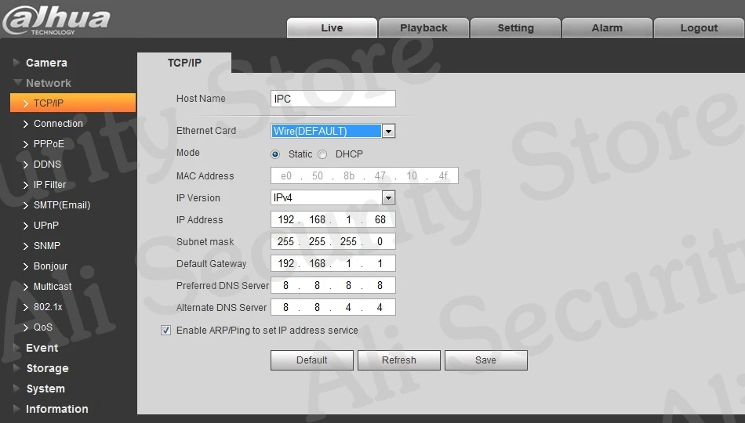The image size is (745, 423).
Task: Click the Host Name input field
Action: coord(333,99)
